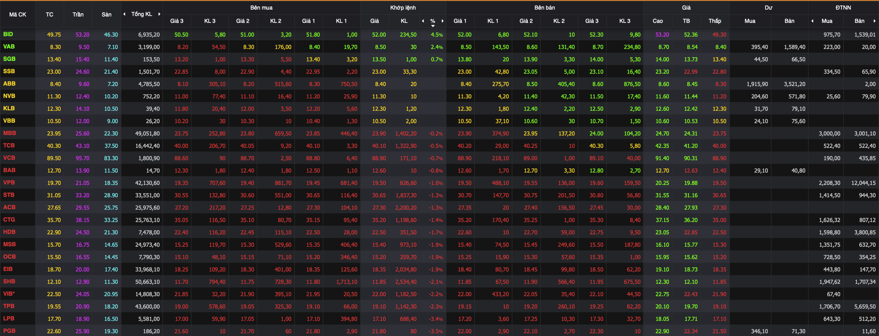Click the right arrow after the % column header

(442, 21)
